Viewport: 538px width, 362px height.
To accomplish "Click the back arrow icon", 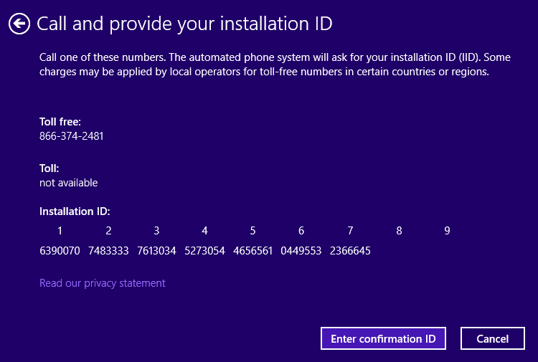I will click(19, 24).
